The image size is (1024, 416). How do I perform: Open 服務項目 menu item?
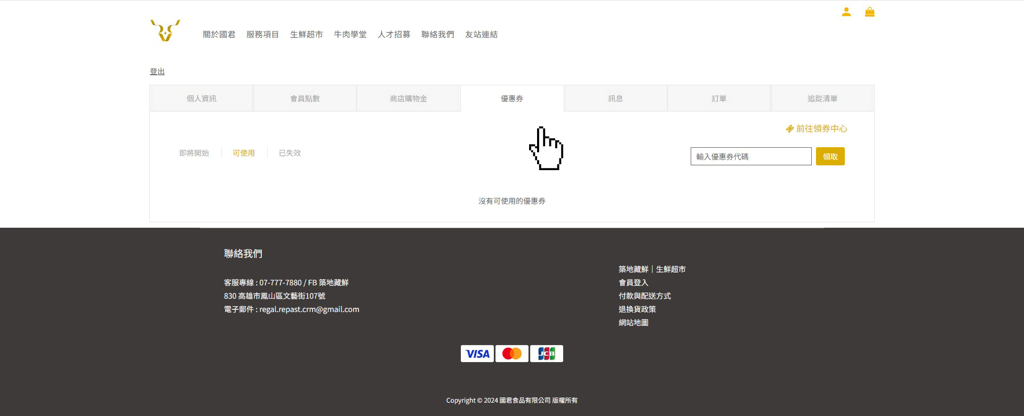tap(263, 35)
